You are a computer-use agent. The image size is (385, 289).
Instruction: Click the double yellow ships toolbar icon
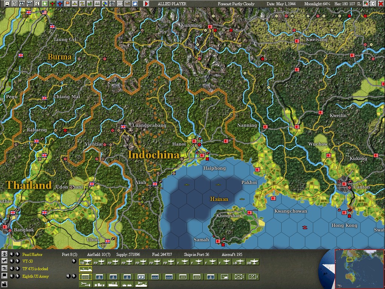tap(82, 3)
